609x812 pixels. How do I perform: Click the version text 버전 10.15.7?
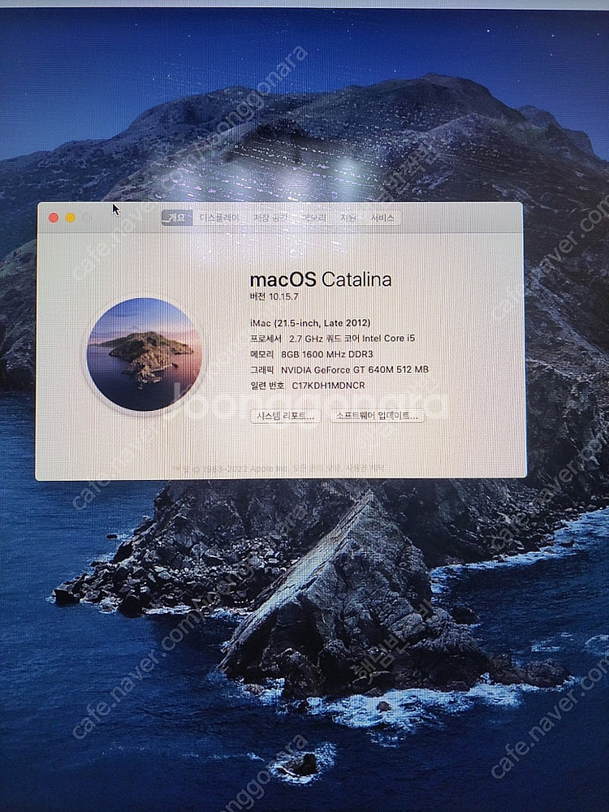pos(274,296)
